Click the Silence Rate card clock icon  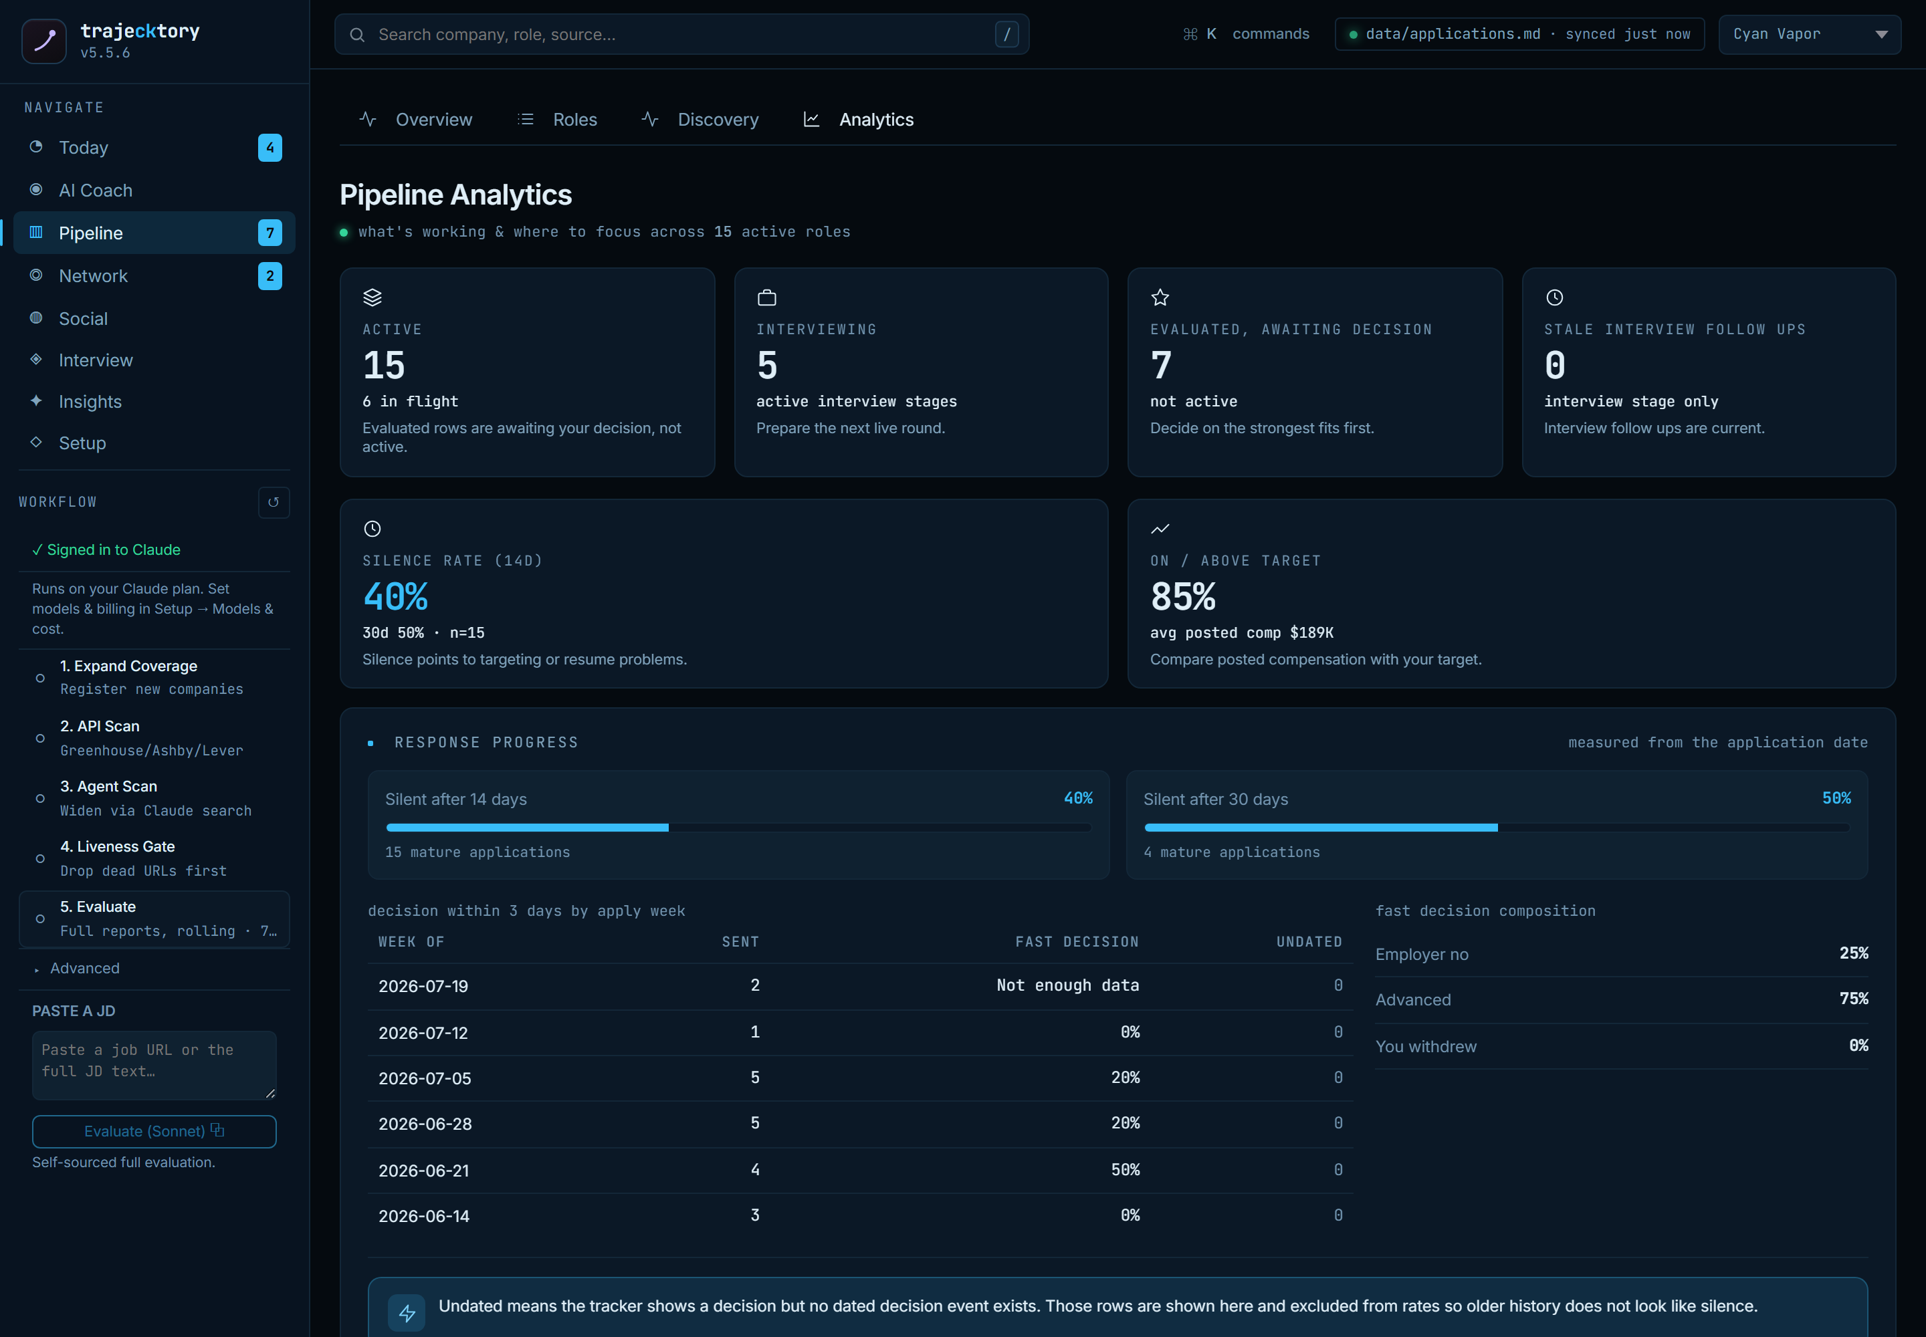coord(372,529)
